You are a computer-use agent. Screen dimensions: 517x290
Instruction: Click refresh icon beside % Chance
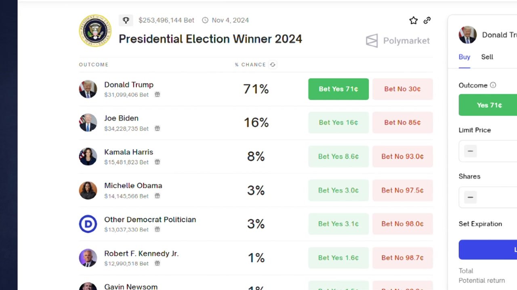273,64
